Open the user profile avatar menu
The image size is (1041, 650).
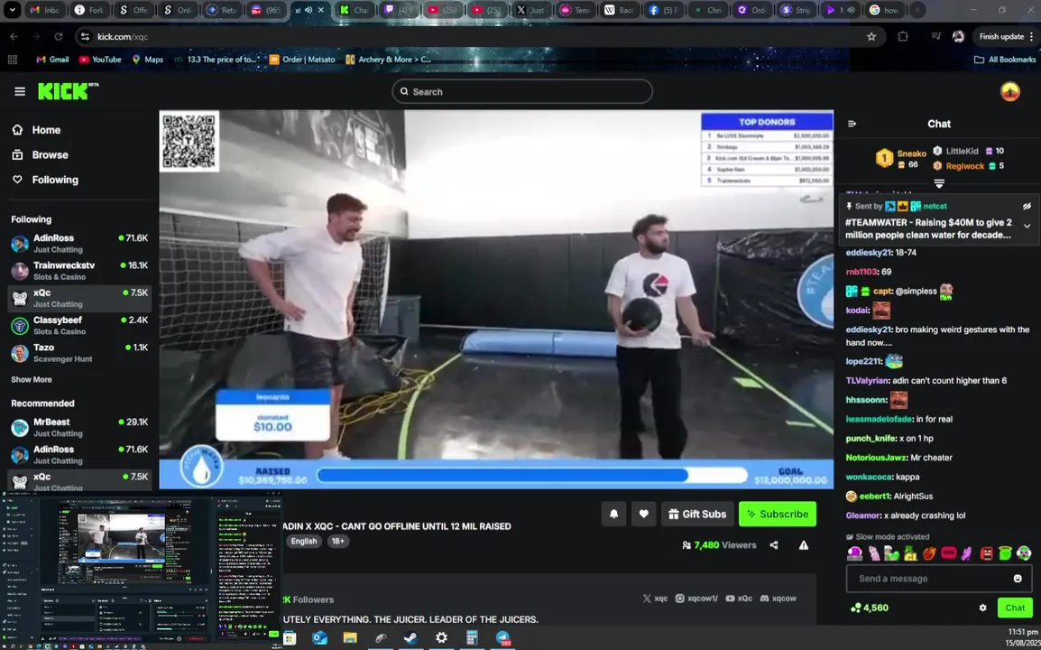tap(1009, 92)
